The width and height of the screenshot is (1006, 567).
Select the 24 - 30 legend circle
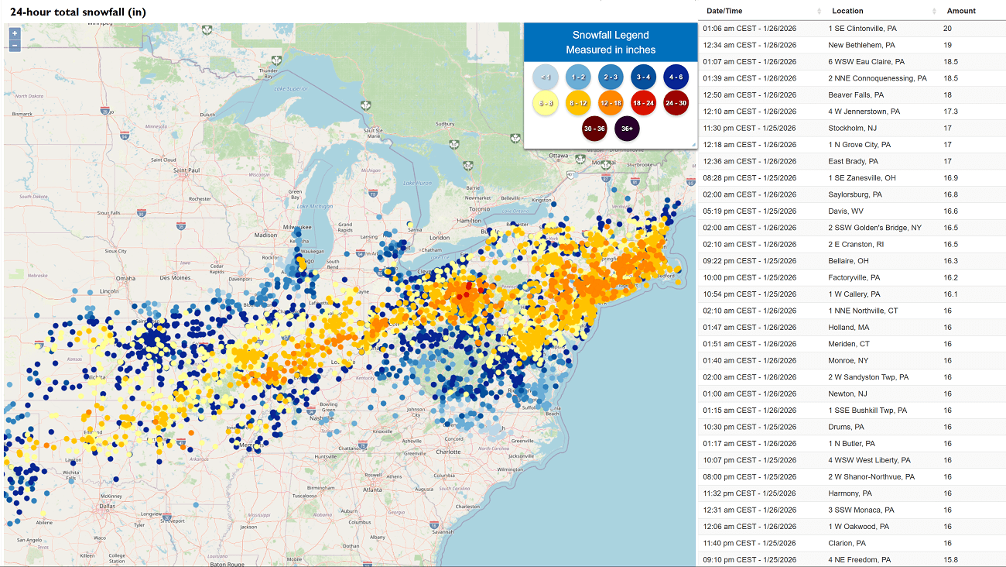click(676, 102)
